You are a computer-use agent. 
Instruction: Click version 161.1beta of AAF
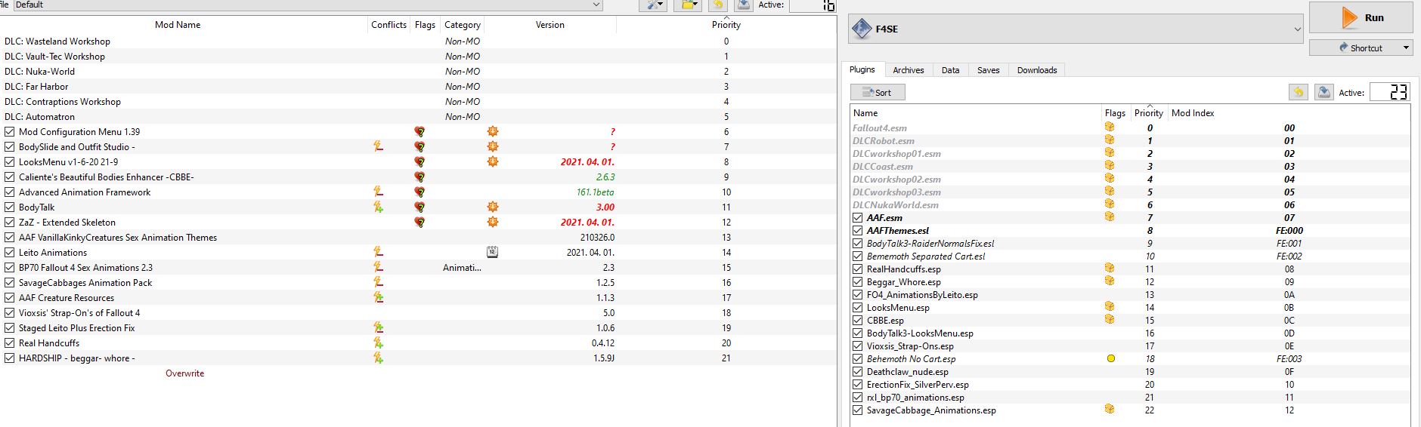click(x=596, y=192)
